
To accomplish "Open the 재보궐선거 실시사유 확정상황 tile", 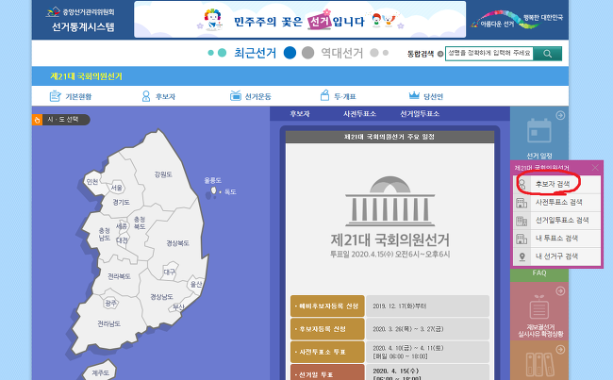I will point(539,311).
